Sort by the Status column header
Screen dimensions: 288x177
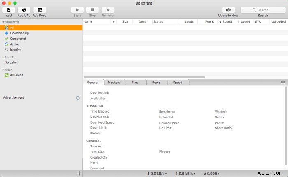tap(165, 22)
